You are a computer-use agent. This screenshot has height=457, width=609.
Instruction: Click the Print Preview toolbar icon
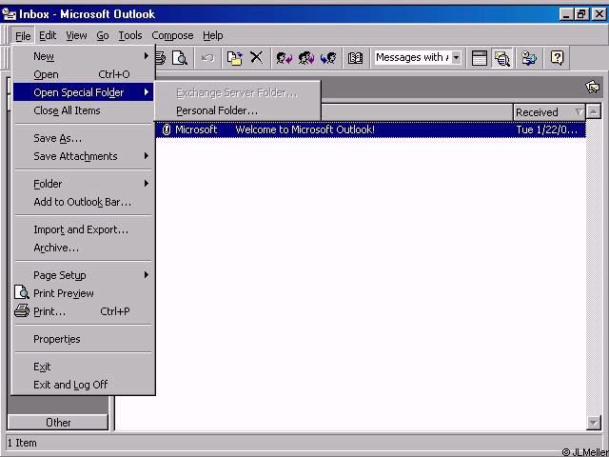point(180,58)
